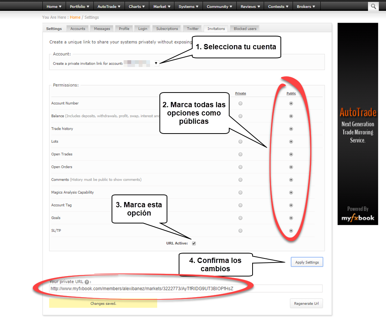
Task: Open the account selection dropdown arrow
Action: tap(156, 63)
